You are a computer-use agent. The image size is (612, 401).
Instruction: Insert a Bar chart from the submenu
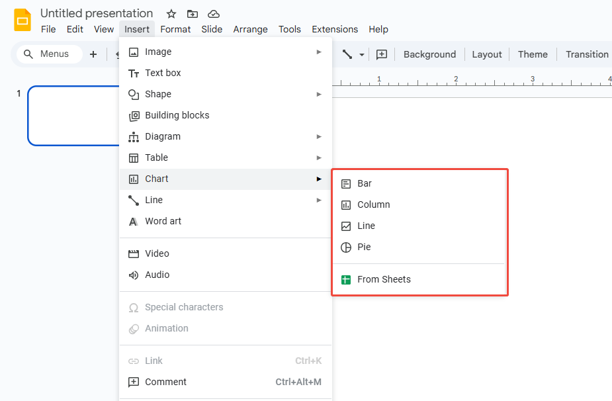[363, 183]
